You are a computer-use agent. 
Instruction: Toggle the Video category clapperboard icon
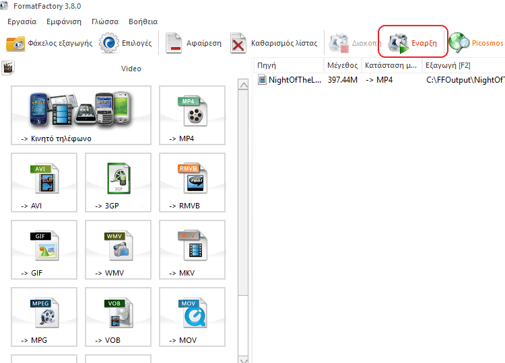[8, 68]
